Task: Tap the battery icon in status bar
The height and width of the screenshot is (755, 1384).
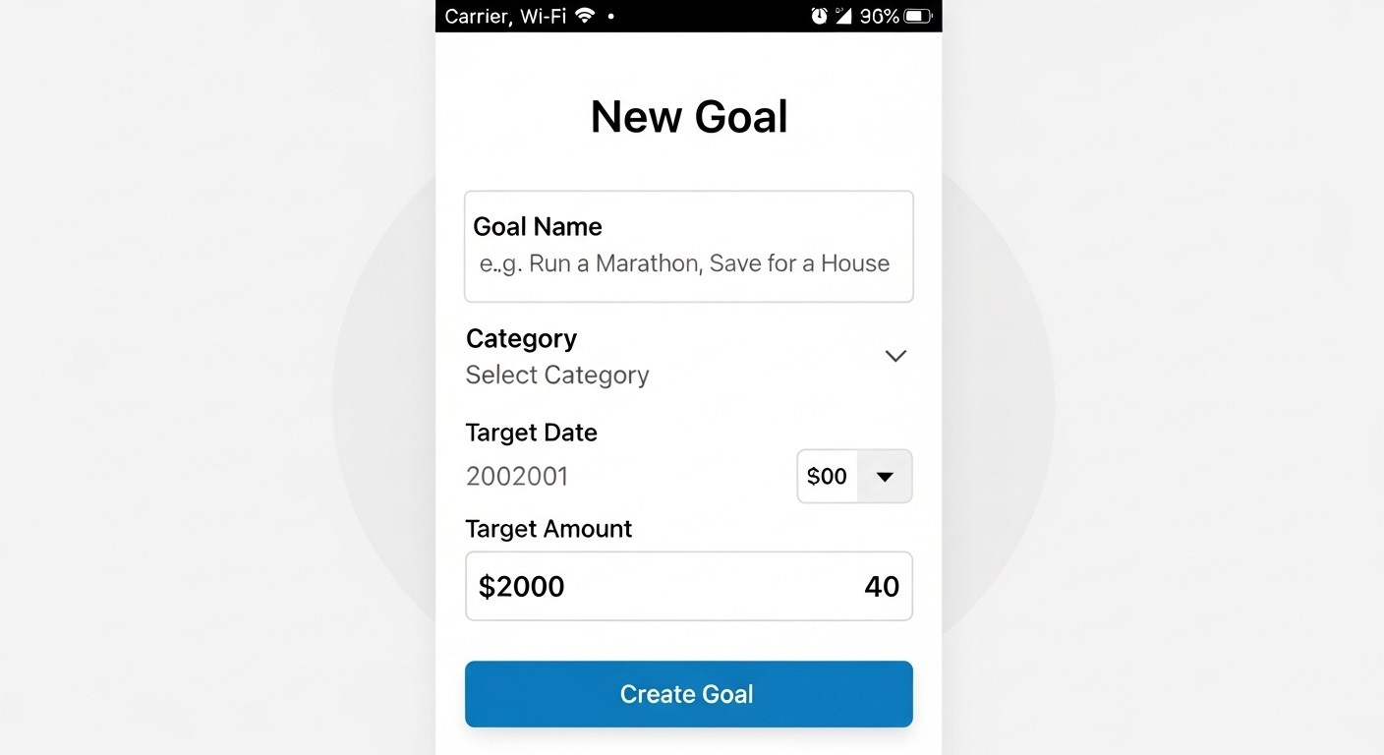Action: pyautogui.click(x=917, y=16)
